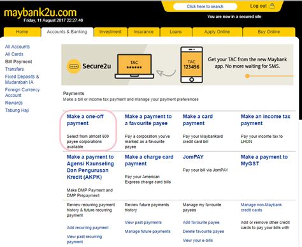Open All Accounts in sidebar

point(17,47)
